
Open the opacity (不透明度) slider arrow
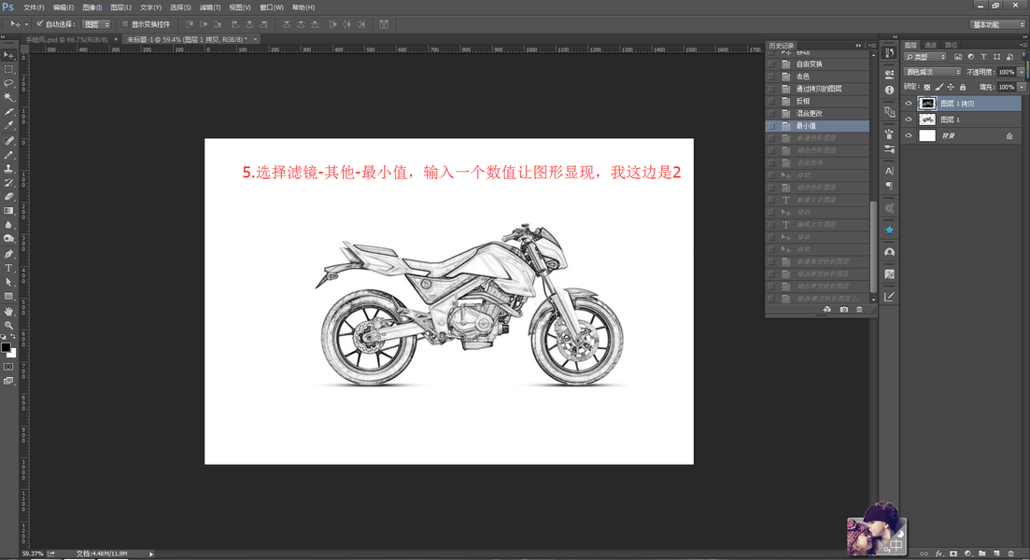pos(1021,72)
